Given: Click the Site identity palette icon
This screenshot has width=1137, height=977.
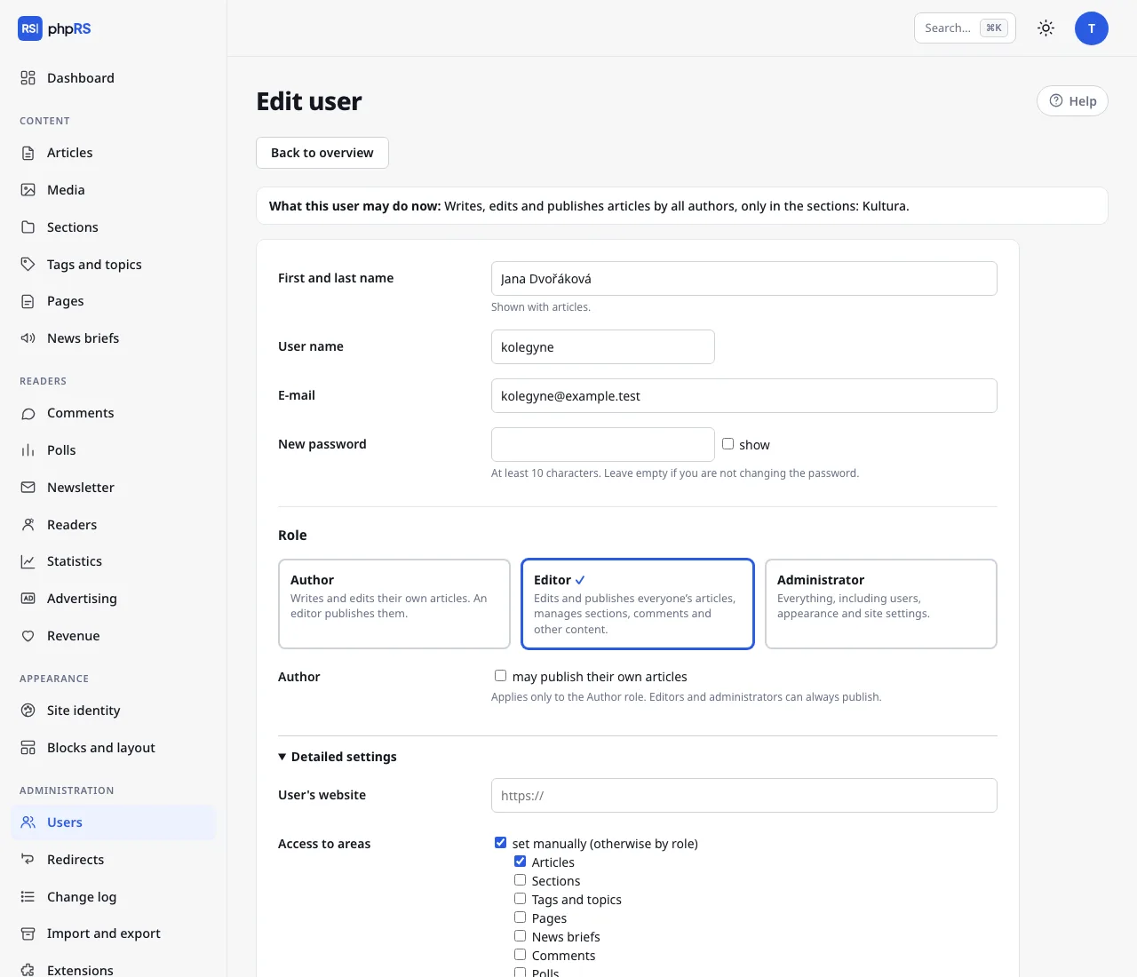Looking at the screenshot, I should [x=28, y=711].
